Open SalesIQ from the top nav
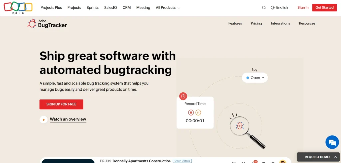The height and width of the screenshot is (163, 341). [x=111, y=8]
